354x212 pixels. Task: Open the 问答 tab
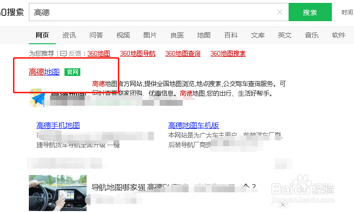coord(96,35)
